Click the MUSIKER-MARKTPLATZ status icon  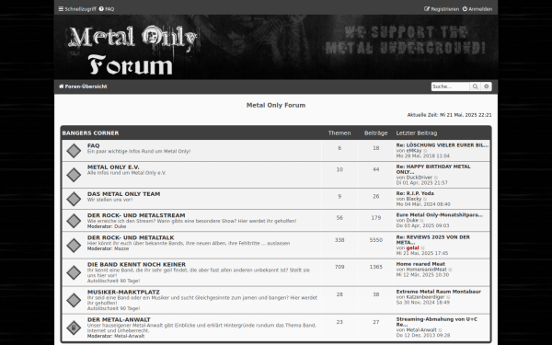[74, 300]
